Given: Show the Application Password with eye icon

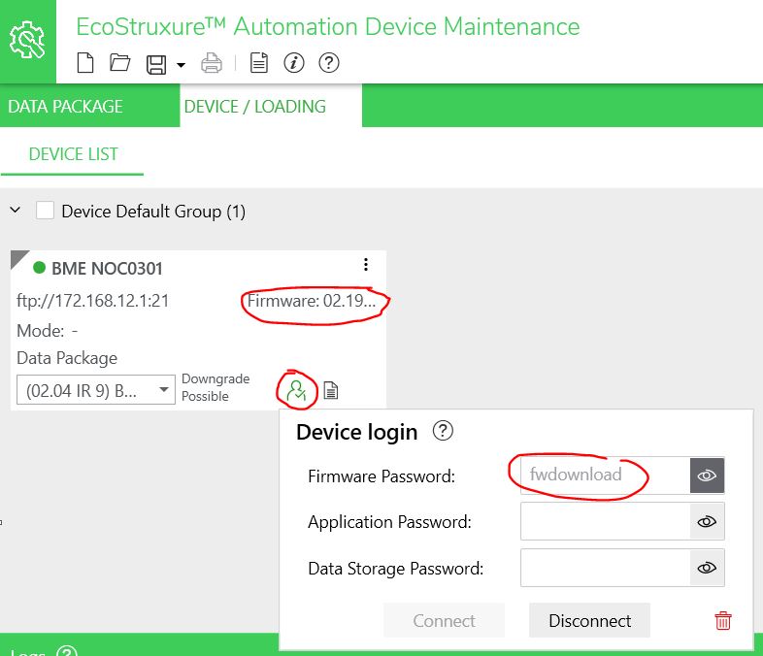Looking at the screenshot, I should pos(707,521).
